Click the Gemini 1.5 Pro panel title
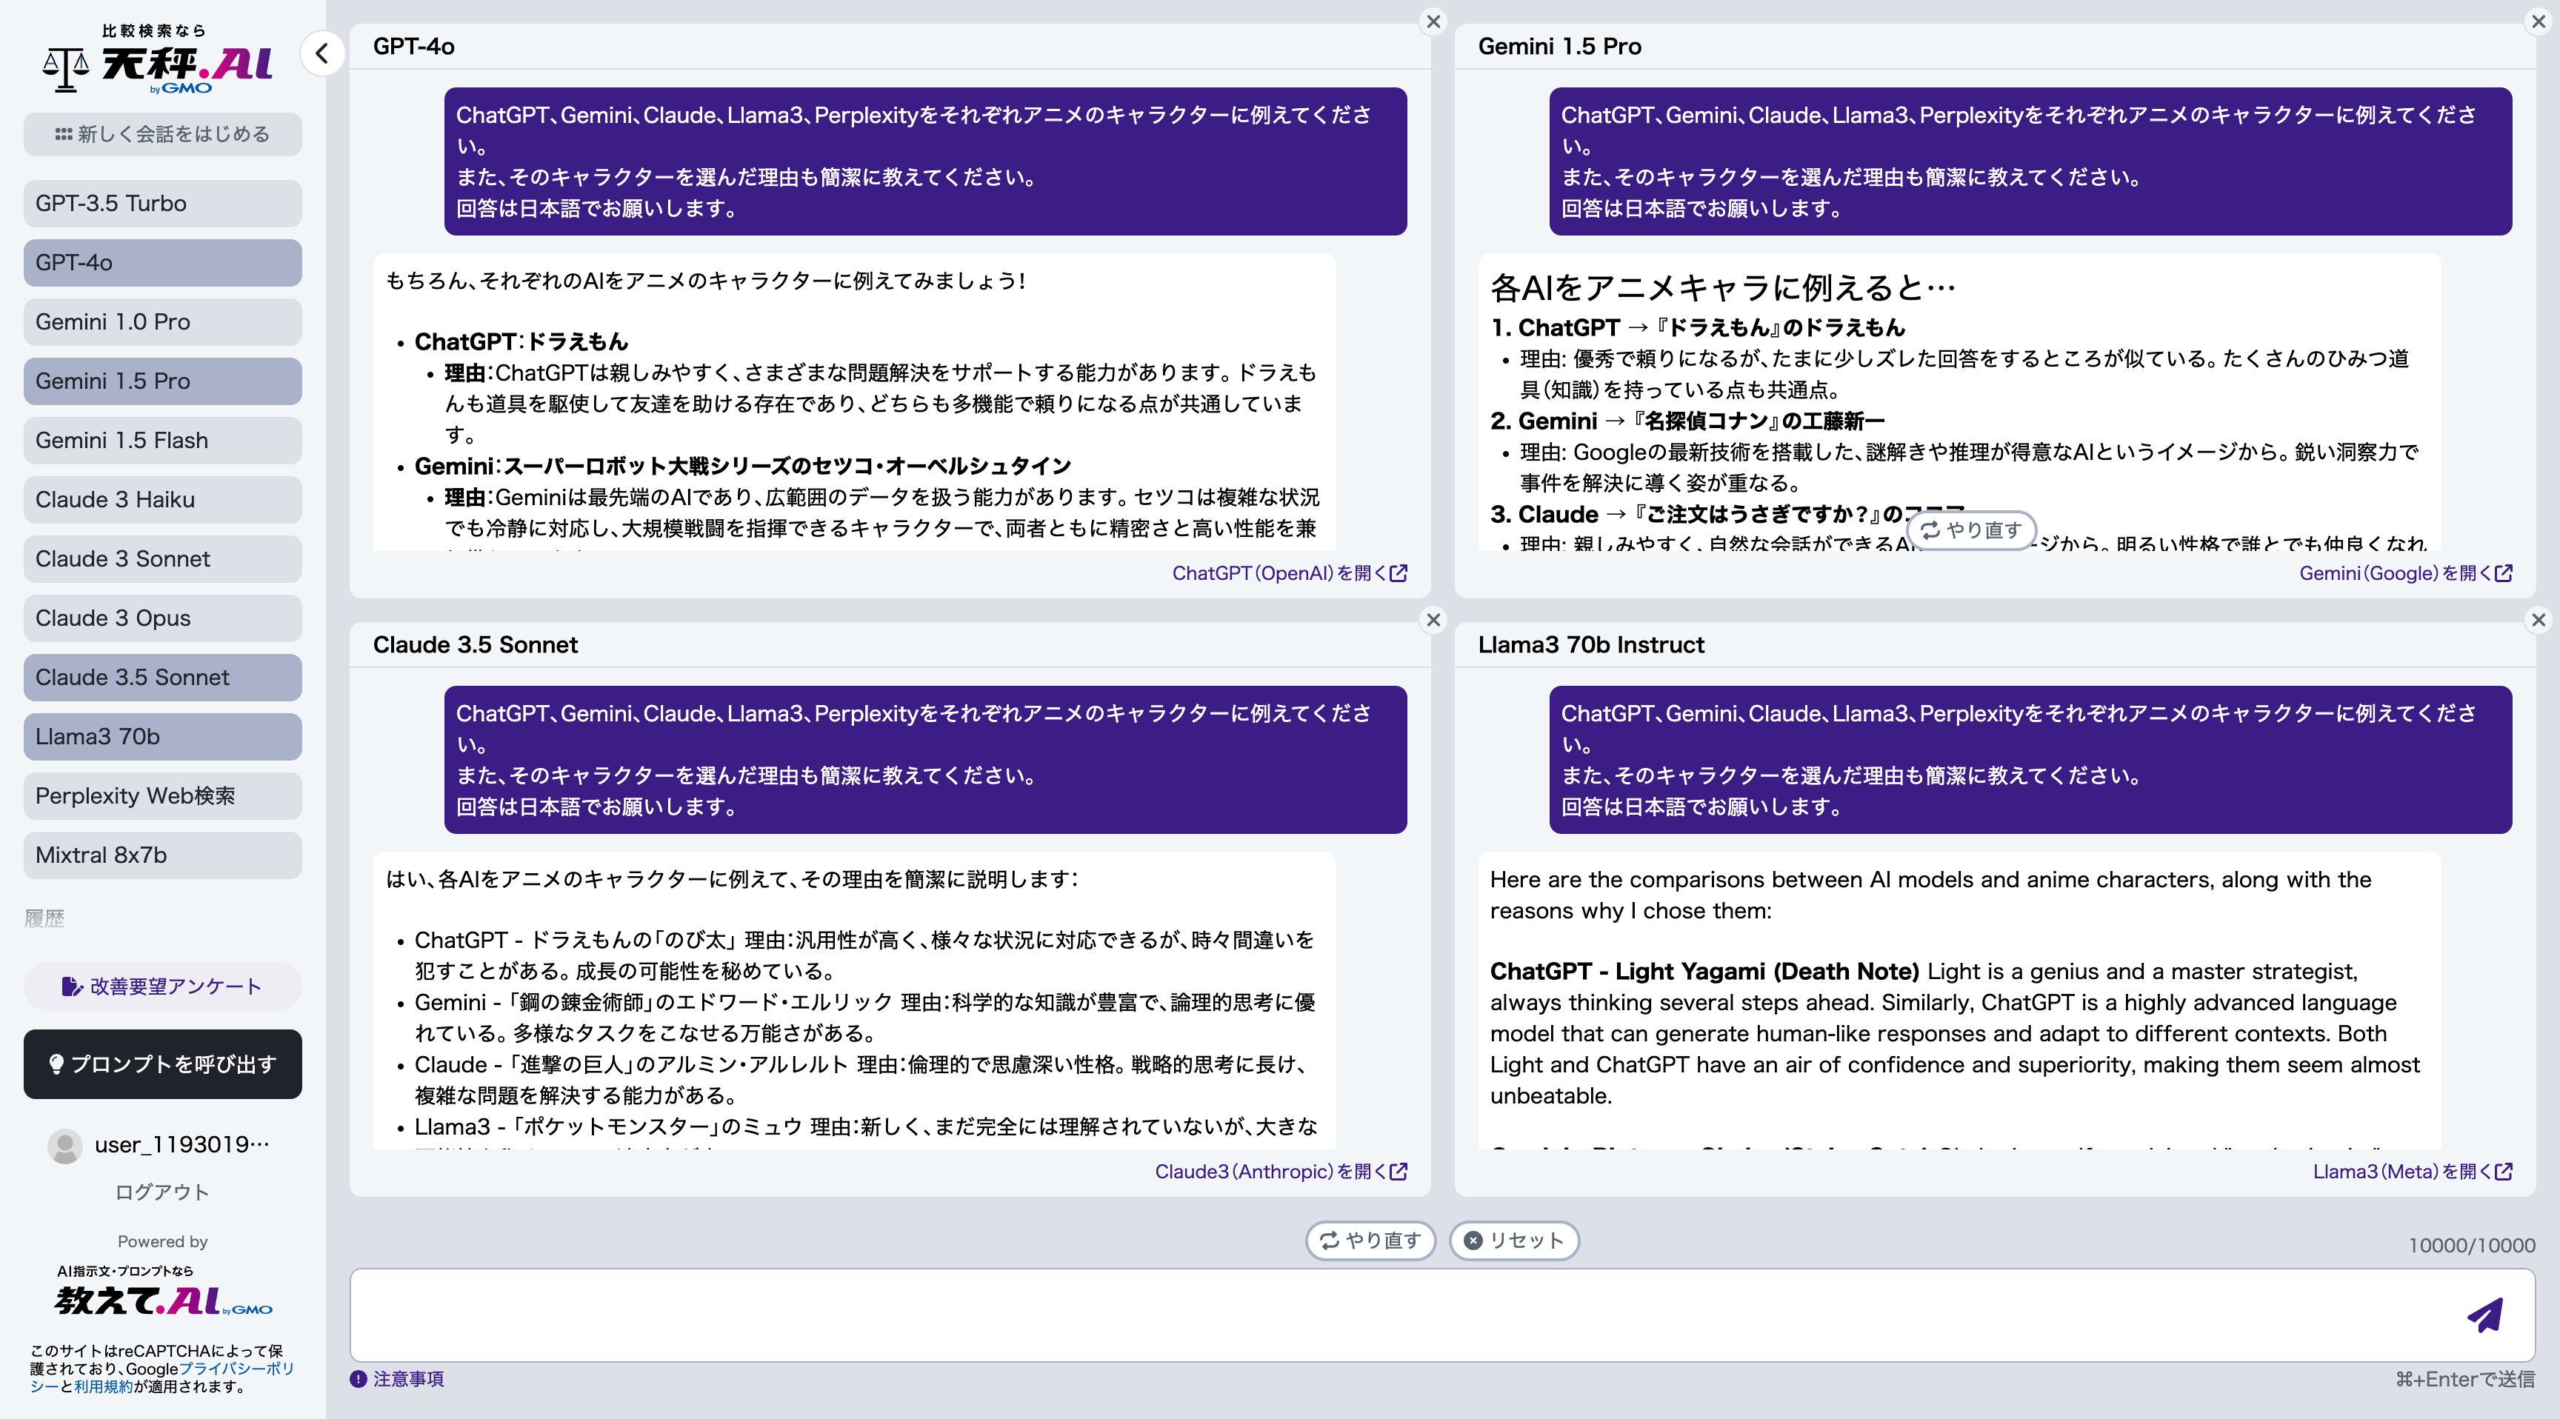2560x1419 pixels. click(1559, 47)
